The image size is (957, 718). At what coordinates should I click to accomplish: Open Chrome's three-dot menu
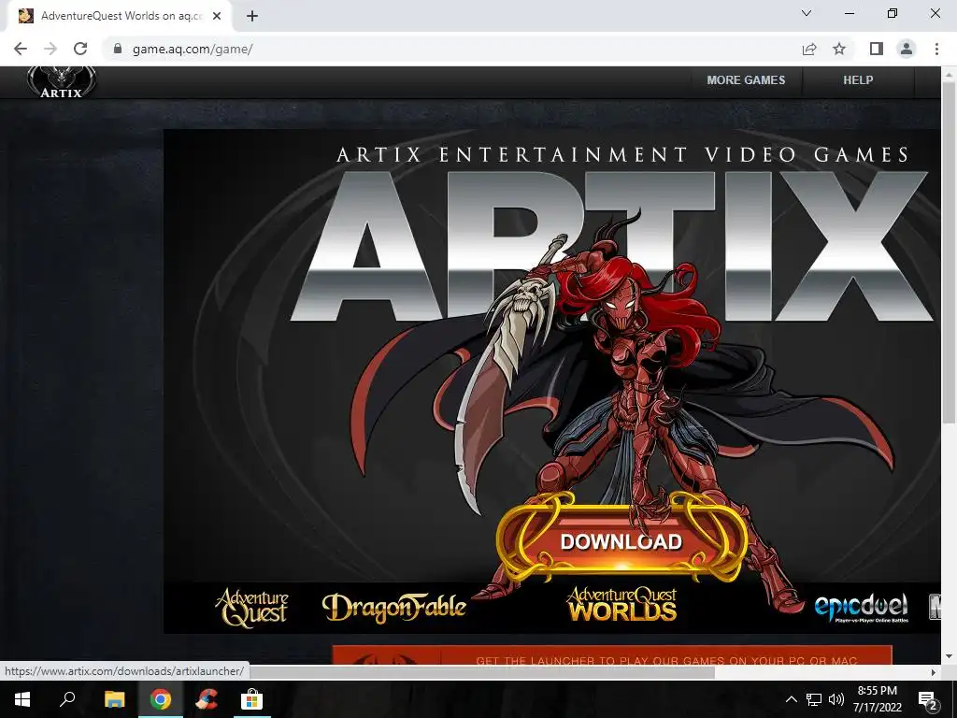tap(936, 49)
